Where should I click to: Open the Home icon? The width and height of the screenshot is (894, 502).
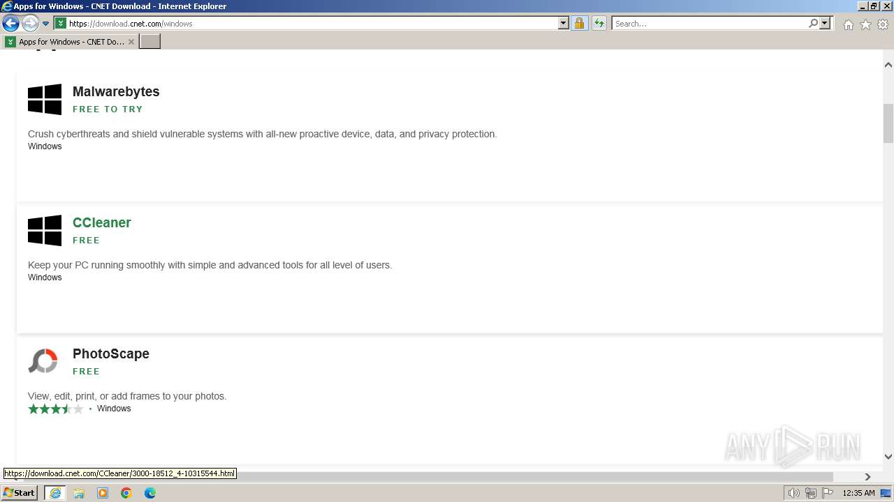[848, 24]
